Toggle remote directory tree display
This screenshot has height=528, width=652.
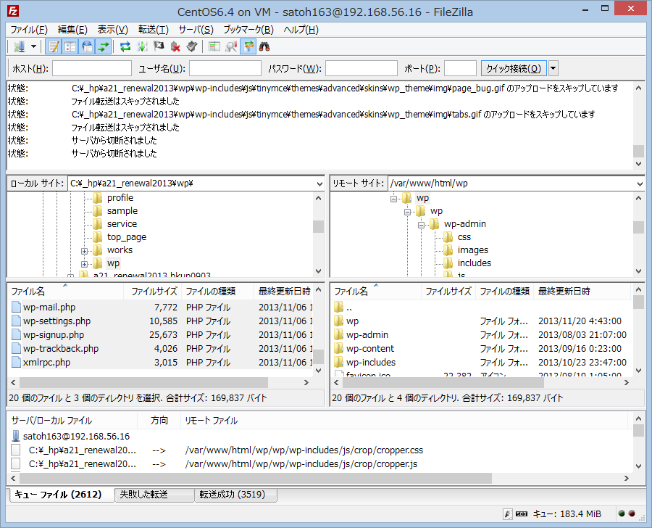coord(87,46)
